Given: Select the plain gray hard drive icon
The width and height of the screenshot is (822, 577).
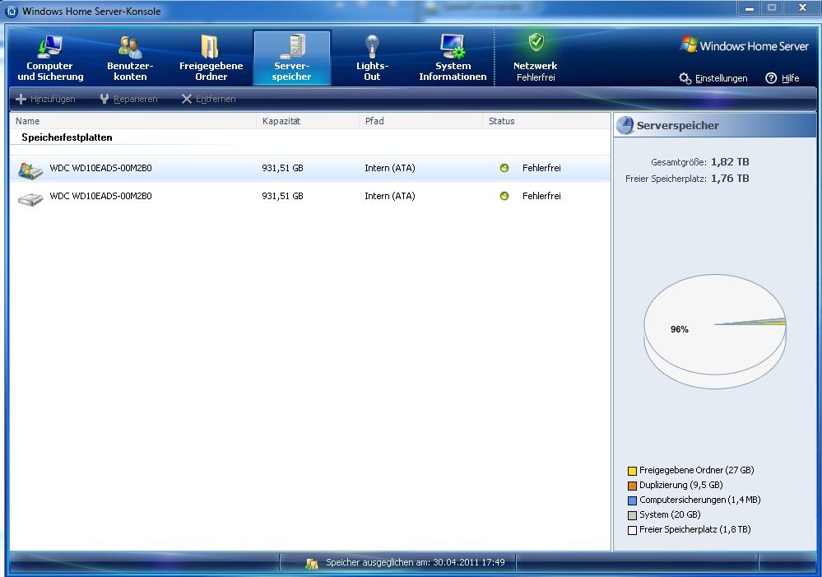Looking at the screenshot, I should pyautogui.click(x=30, y=199).
